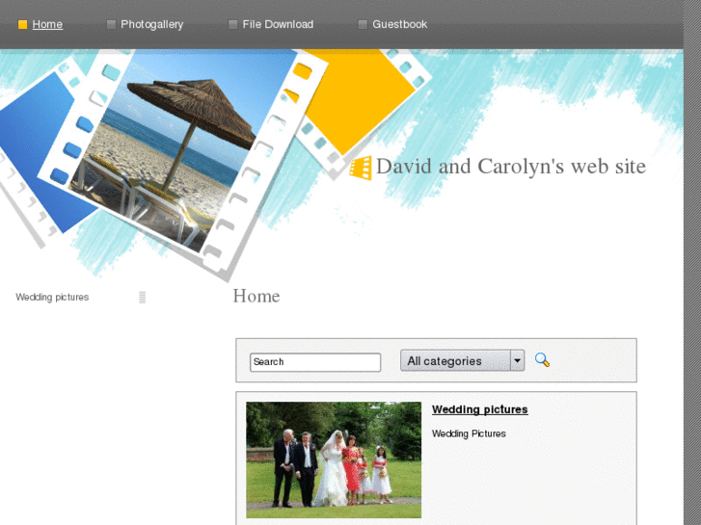Click the arrow of the categories combo box

tap(517, 360)
